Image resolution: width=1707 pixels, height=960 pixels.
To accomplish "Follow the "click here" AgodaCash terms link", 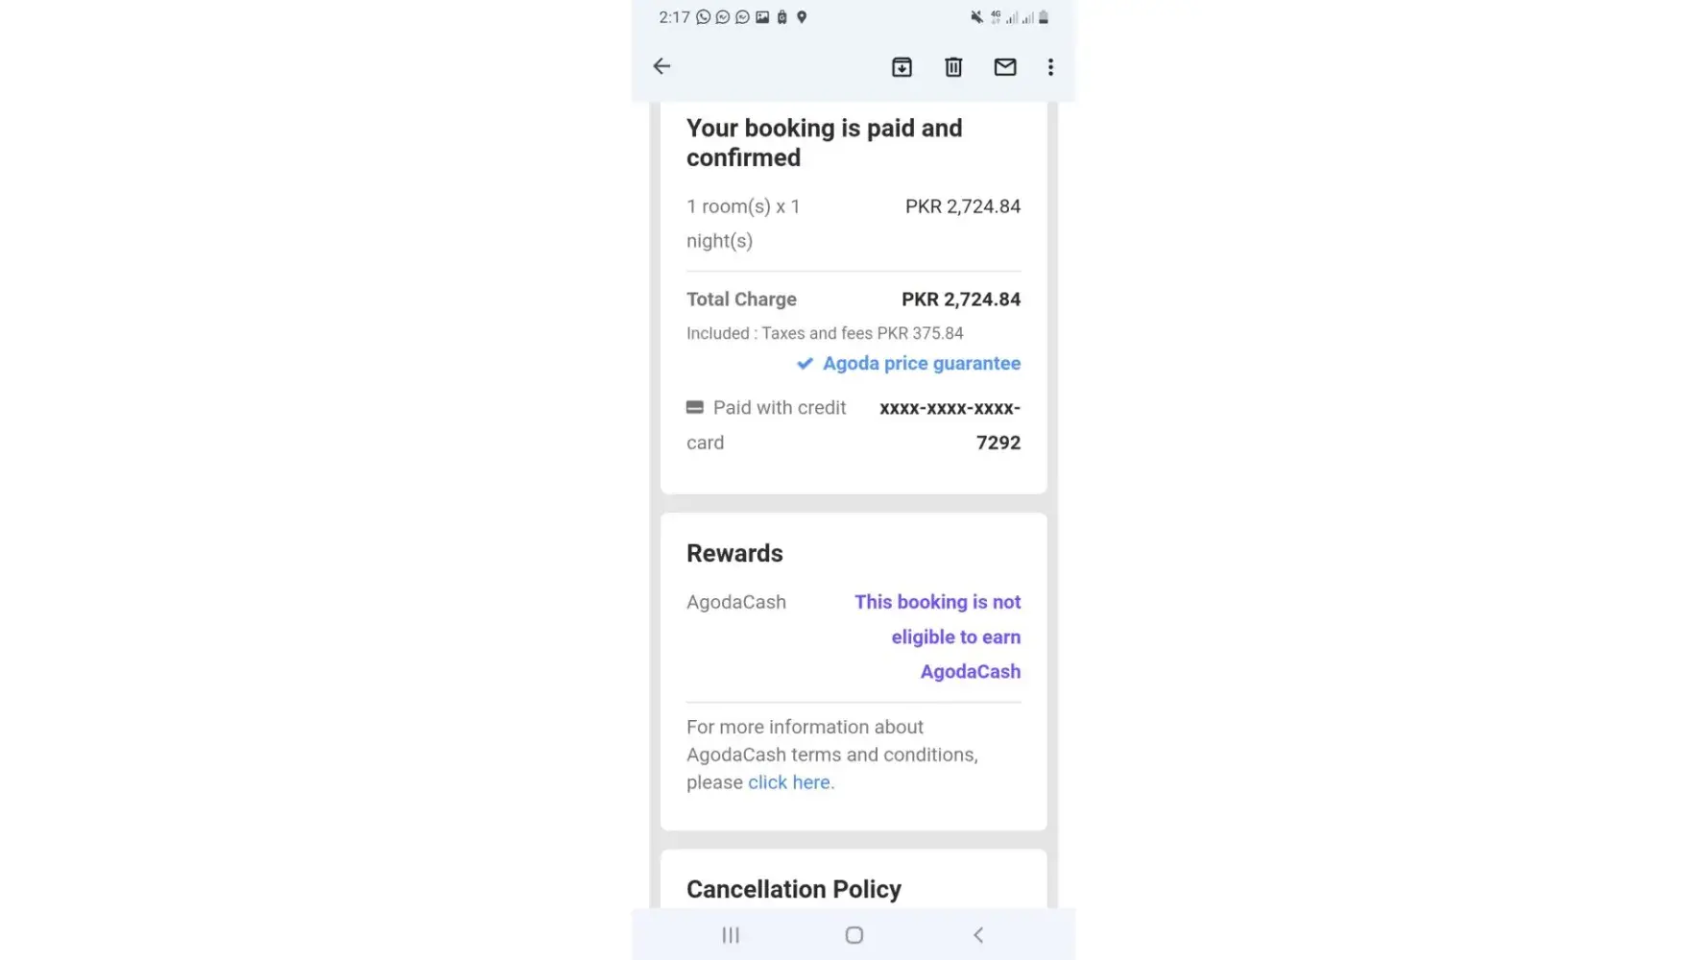I will pos(790,782).
